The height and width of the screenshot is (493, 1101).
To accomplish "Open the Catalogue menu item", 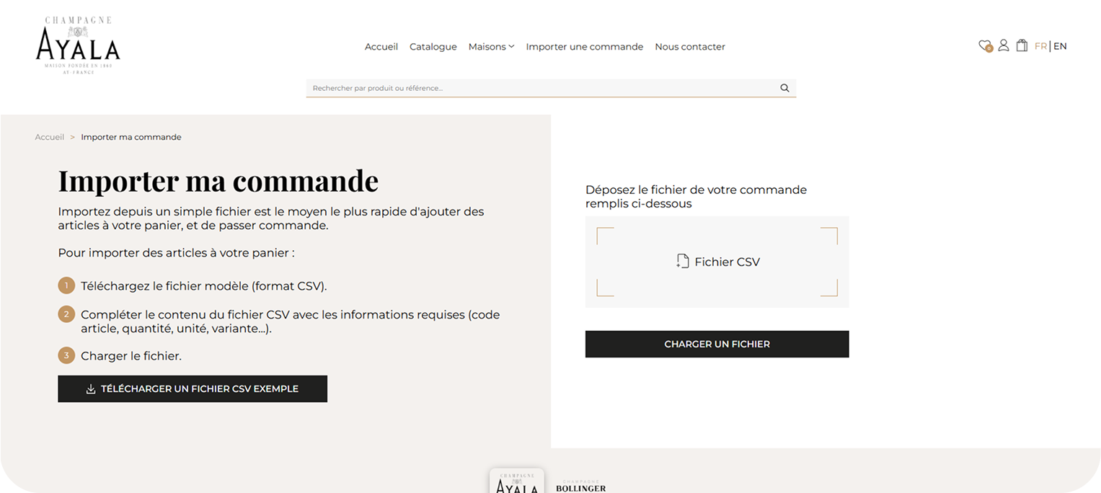I will (433, 47).
